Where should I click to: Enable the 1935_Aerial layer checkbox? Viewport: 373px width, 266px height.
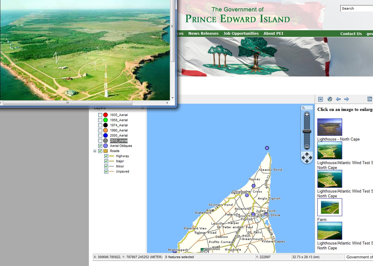pos(100,115)
